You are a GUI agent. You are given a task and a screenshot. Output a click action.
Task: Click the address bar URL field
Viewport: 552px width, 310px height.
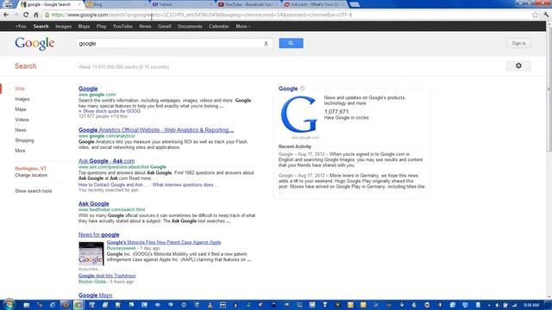point(289,15)
